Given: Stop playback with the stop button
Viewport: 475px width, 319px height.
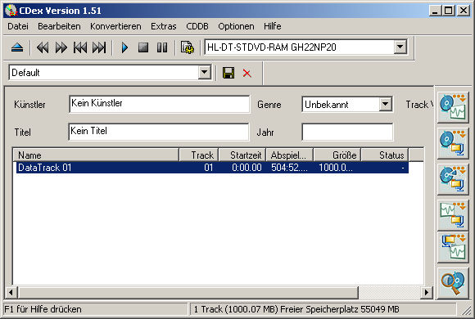Looking at the screenshot, I should coord(143,47).
